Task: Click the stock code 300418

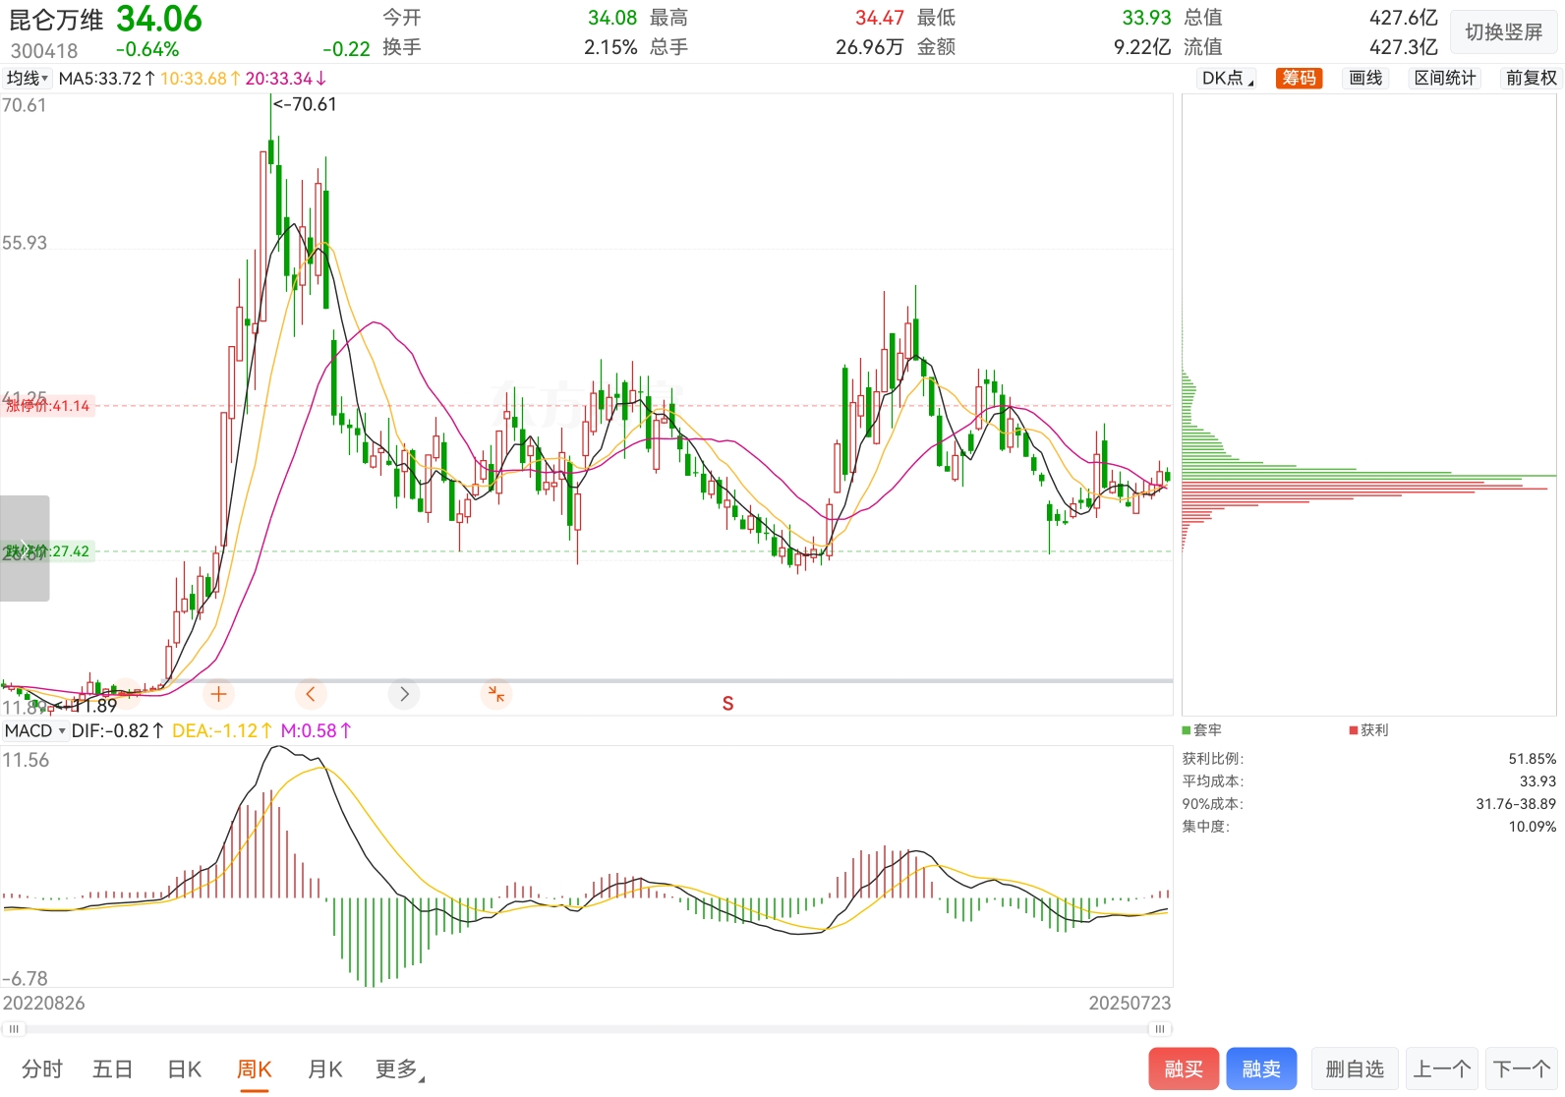Action: coord(44,50)
